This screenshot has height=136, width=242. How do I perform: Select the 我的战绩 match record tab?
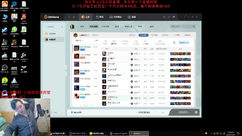click(94, 27)
